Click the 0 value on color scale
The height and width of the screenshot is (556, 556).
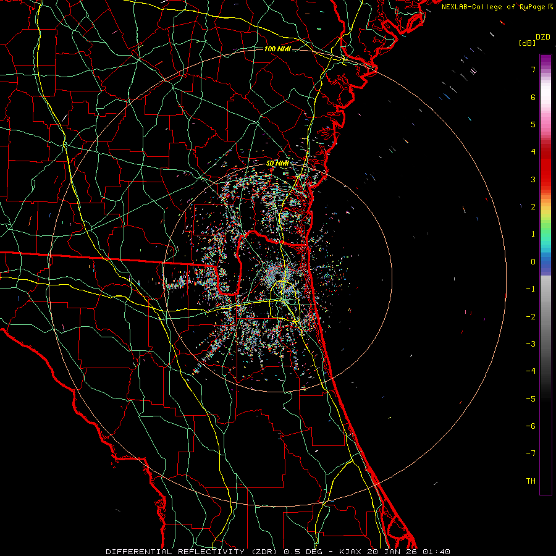(533, 262)
